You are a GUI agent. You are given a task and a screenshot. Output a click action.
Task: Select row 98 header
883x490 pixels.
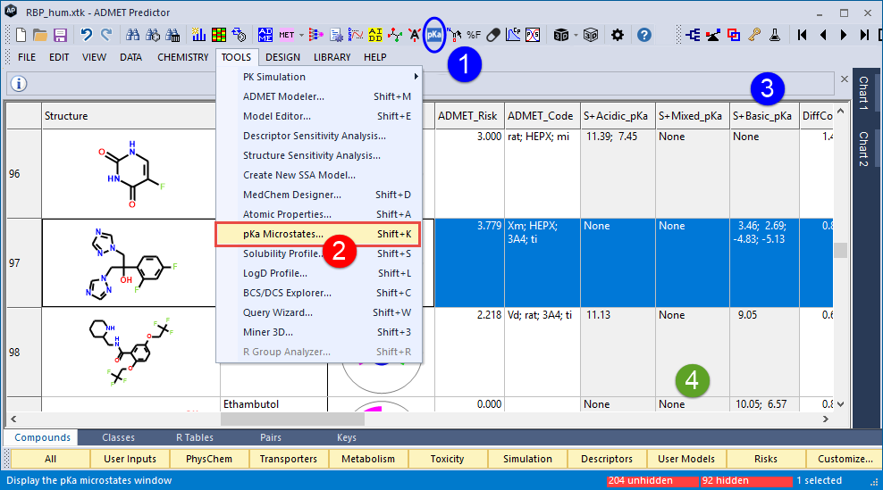click(23, 353)
